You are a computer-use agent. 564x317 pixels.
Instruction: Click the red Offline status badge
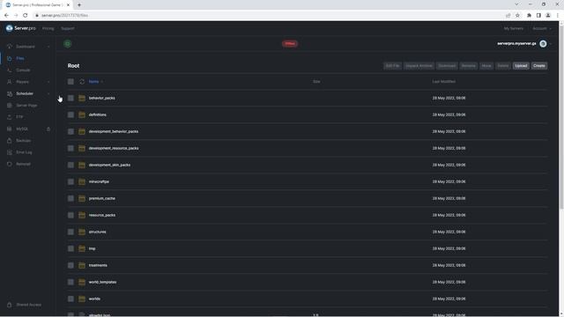[290, 44]
